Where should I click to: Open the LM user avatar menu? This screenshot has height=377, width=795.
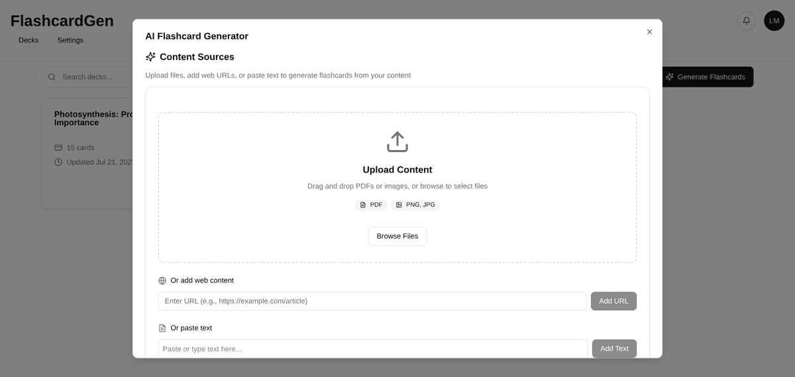click(774, 21)
